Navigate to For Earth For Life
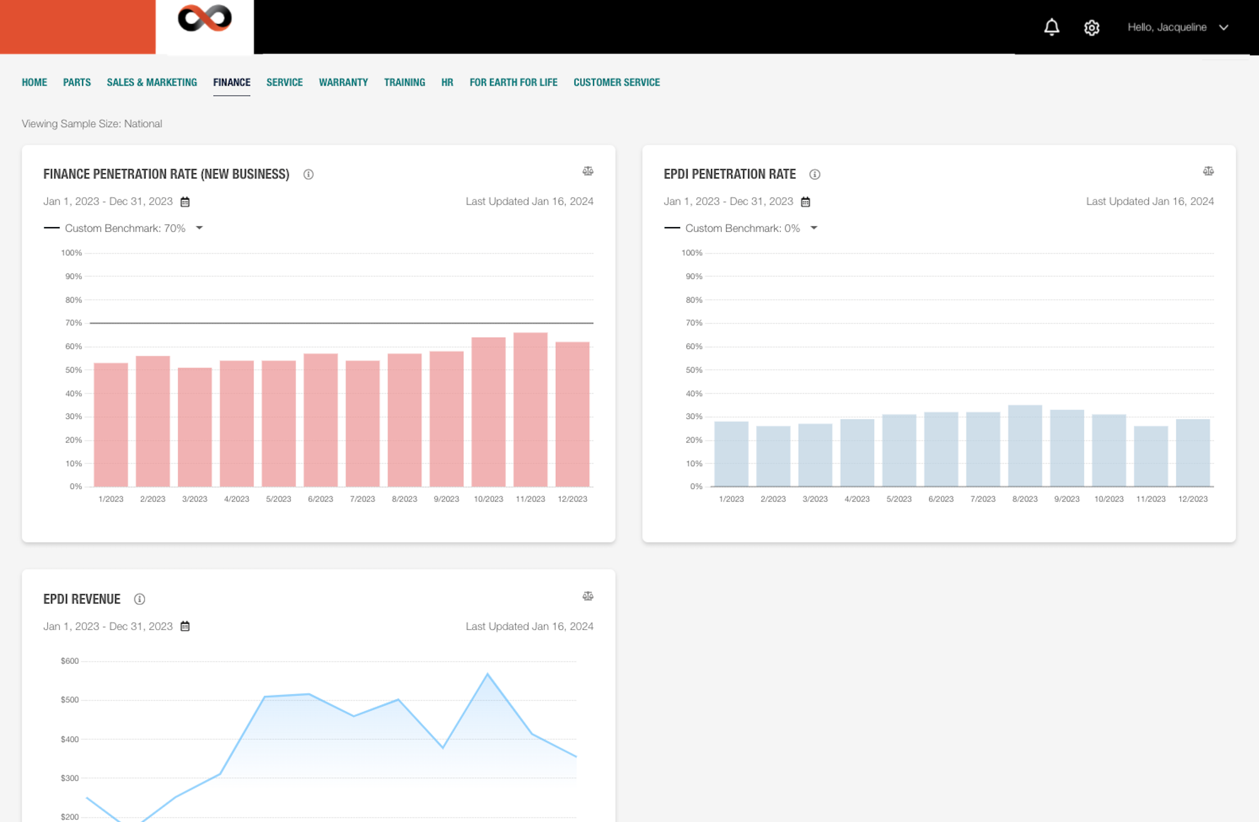This screenshot has height=822, width=1259. 513,82
